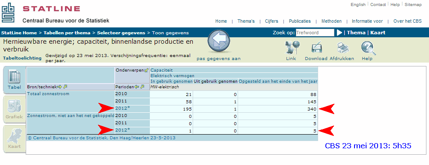Open the Contact link
This screenshot has width=429, height=165.
tap(378, 5)
